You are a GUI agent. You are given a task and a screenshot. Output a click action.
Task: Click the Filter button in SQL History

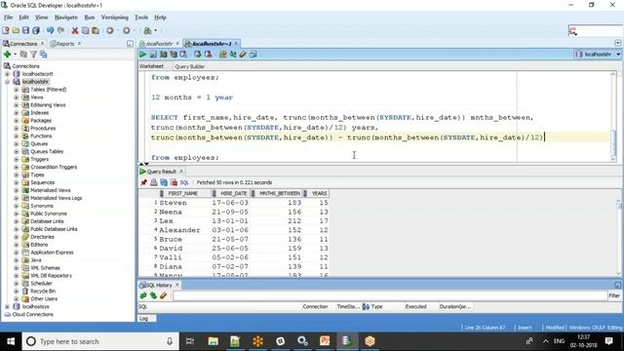(x=614, y=295)
